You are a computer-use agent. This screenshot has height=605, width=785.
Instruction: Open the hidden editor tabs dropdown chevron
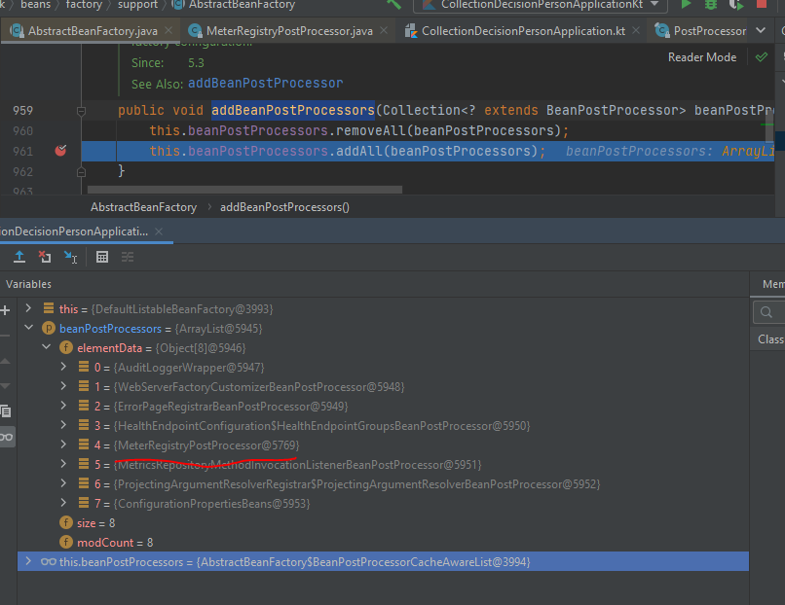761,30
